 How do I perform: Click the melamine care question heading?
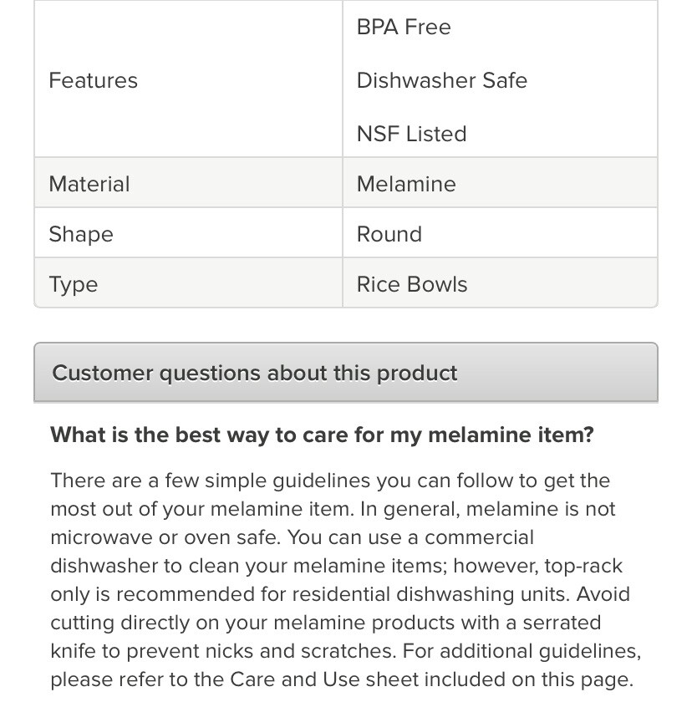click(322, 435)
